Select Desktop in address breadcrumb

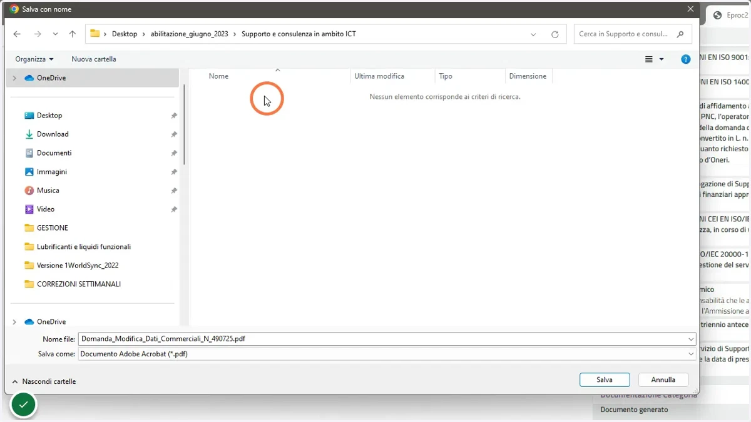(125, 34)
